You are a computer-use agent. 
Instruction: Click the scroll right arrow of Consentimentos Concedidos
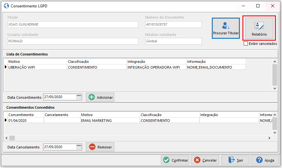click(269, 138)
